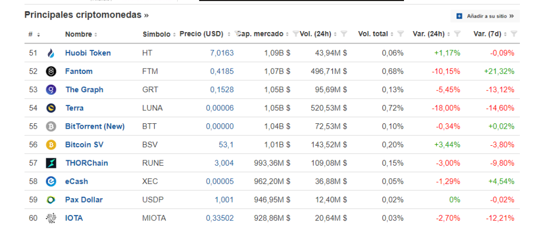The image size is (550, 238).
Task: Sort by Precio (USD) arrows
Action: point(229,34)
